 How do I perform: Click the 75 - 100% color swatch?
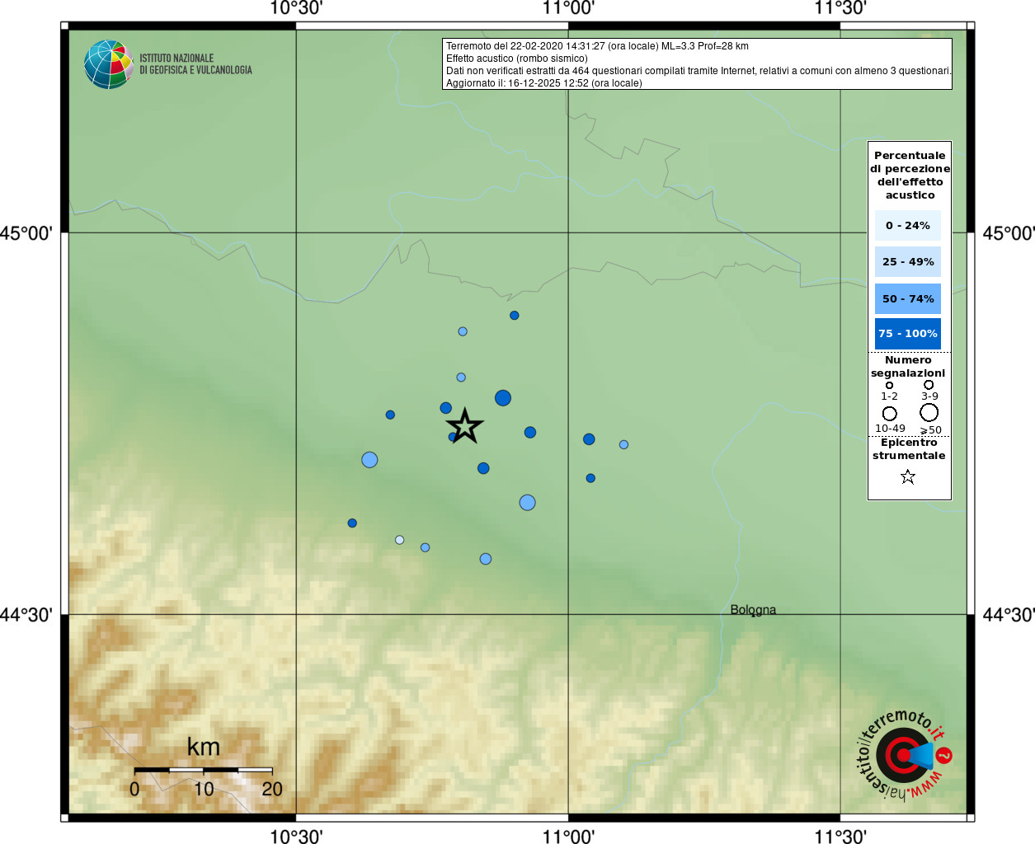pos(908,334)
